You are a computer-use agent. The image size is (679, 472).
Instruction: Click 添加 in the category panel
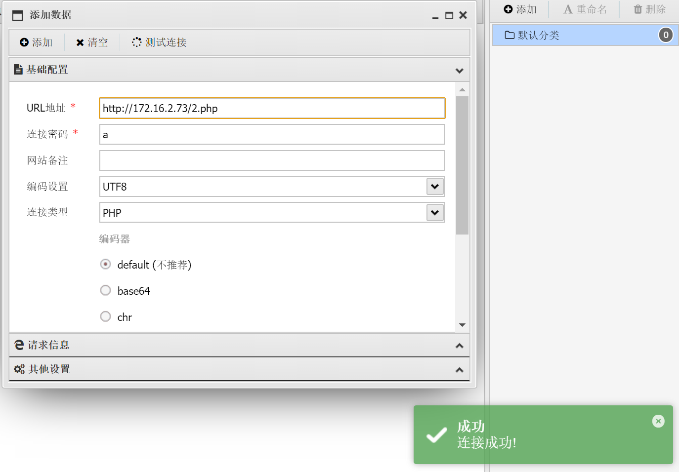[x=520, y=9]
